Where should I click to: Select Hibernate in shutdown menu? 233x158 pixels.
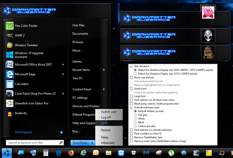click(108, 143)
